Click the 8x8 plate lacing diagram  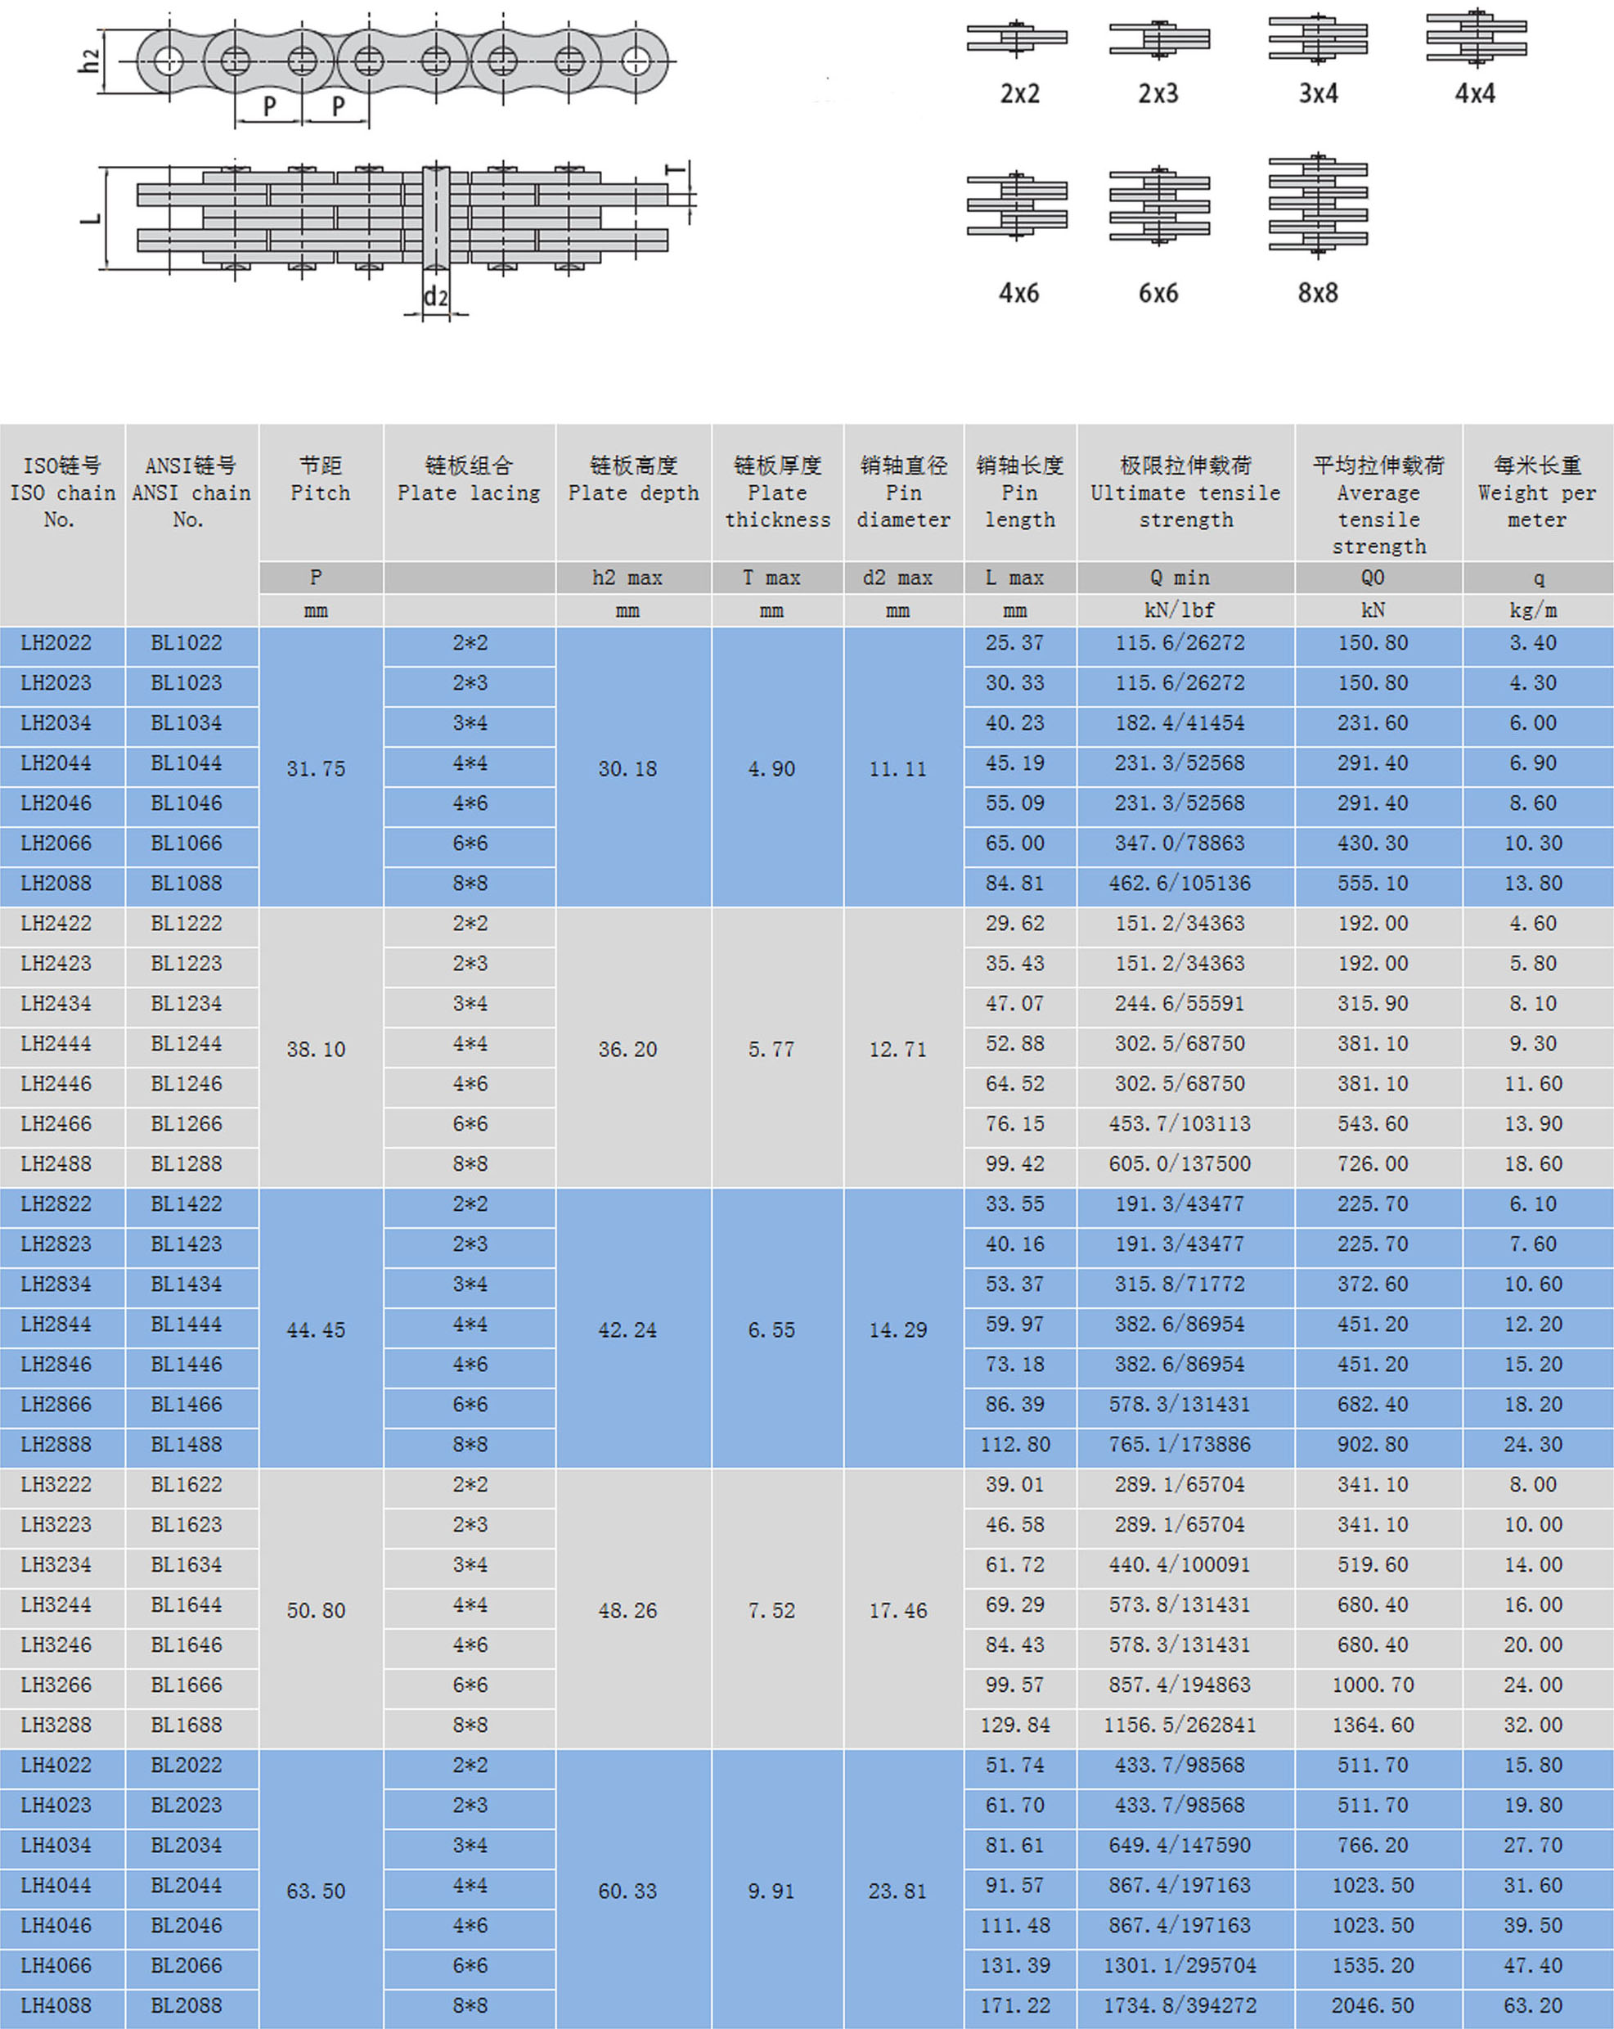[x=1318, y=205]
